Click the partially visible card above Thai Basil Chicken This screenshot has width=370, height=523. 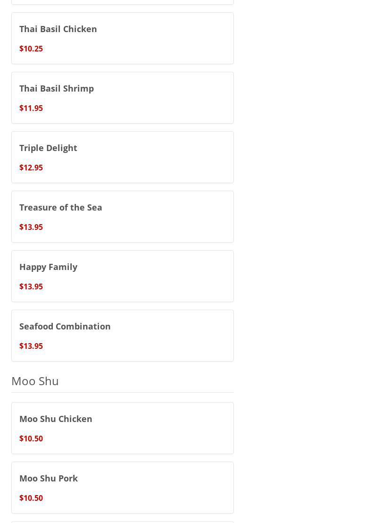(x=123, y=2)
